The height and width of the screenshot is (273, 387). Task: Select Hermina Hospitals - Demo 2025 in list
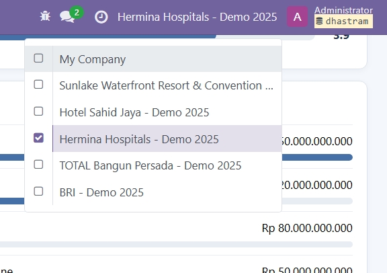pyautogui.click(x=167, y=139)
